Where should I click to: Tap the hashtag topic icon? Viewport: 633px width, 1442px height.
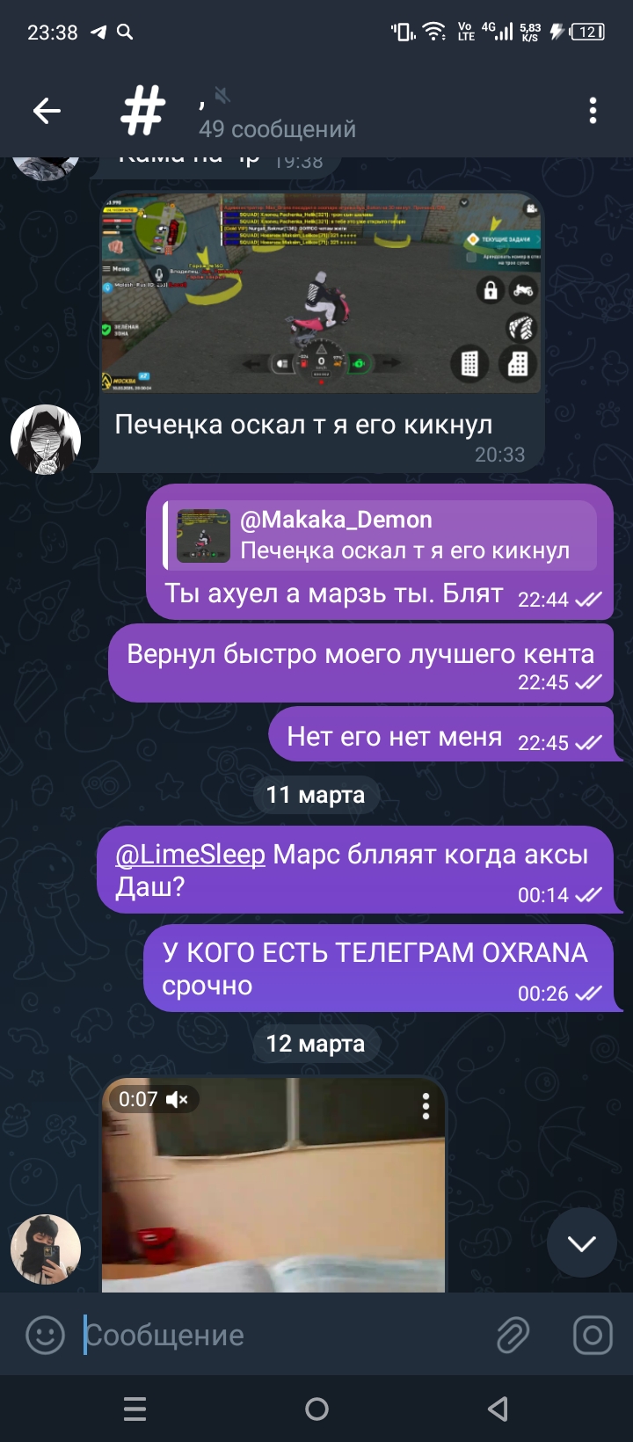142,111
